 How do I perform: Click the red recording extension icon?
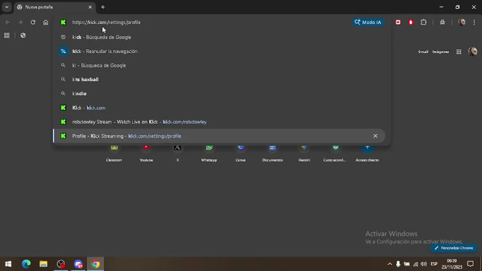(x=411, y=22)
